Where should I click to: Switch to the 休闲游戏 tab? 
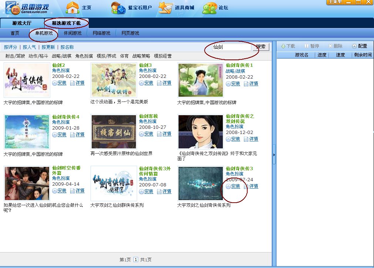(x=72, y=33)
